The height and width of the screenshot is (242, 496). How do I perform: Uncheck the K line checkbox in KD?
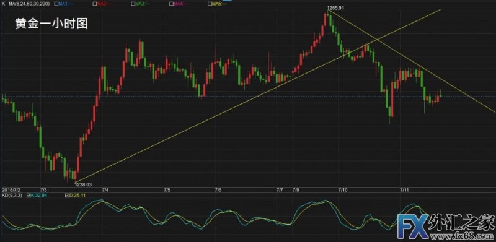coord(28,196)
